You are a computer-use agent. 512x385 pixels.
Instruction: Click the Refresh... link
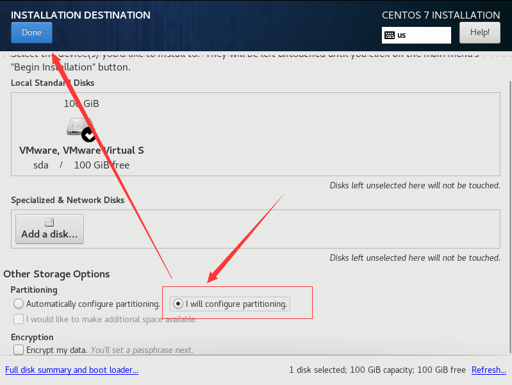pos(489,370)
